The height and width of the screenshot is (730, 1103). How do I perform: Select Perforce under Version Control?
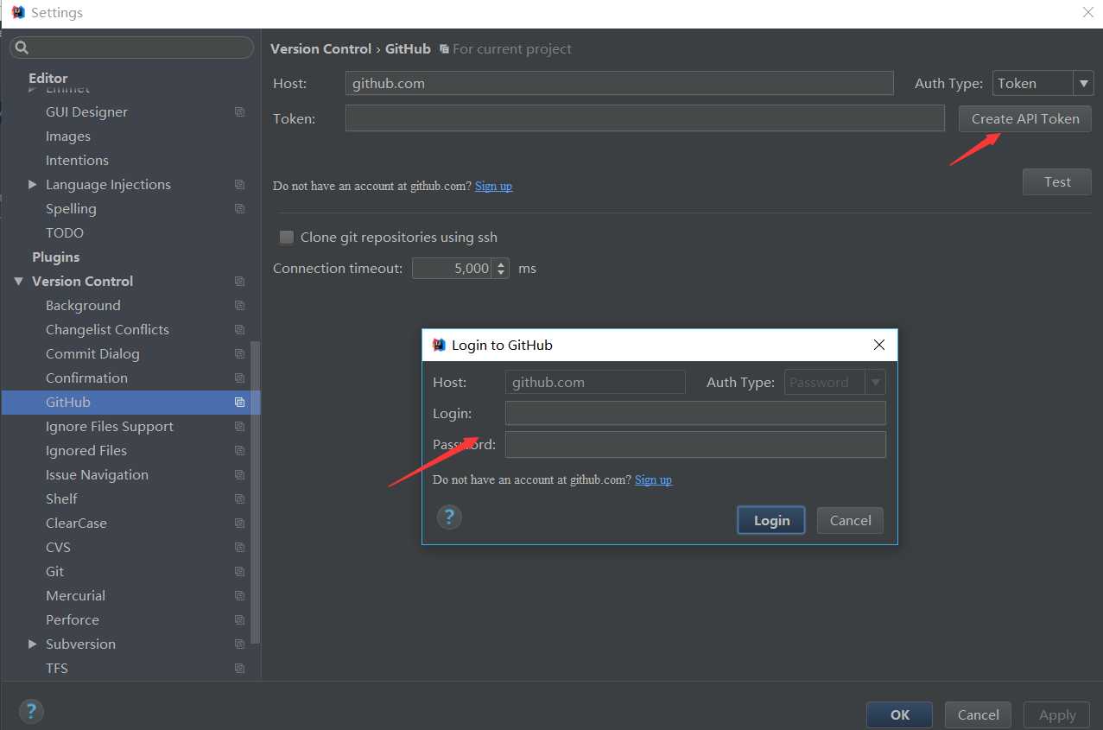click(x=73, y=620)
